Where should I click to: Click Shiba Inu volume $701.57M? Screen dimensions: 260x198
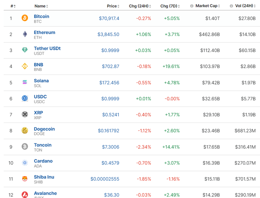pos(245,179)
